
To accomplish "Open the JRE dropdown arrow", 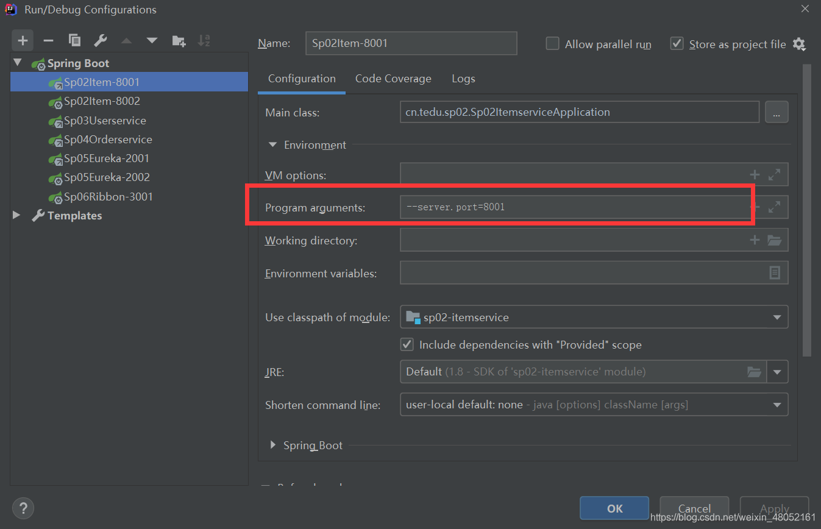I will pyautogui.click(x=777, y=372).
